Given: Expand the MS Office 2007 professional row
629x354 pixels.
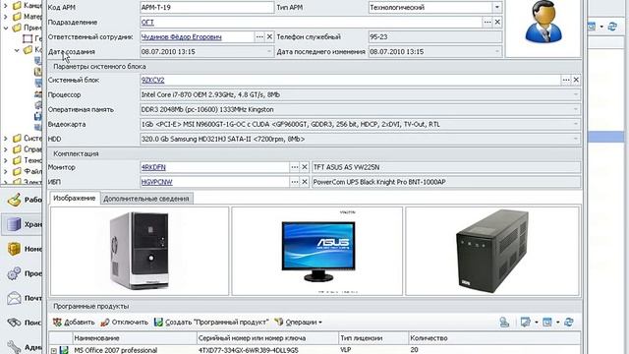Looking at the screenshot, I should tap(54, 350).
